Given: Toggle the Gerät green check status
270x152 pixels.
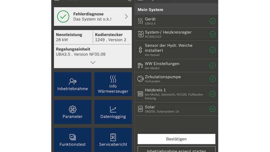Looking at the screenshot, I should tap(213, 21).
